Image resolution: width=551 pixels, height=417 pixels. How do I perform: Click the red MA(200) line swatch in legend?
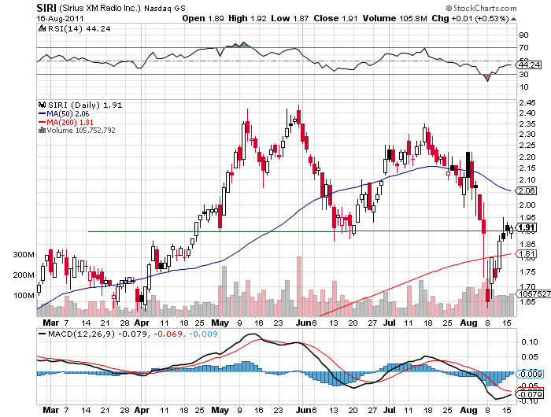(42, 122)
